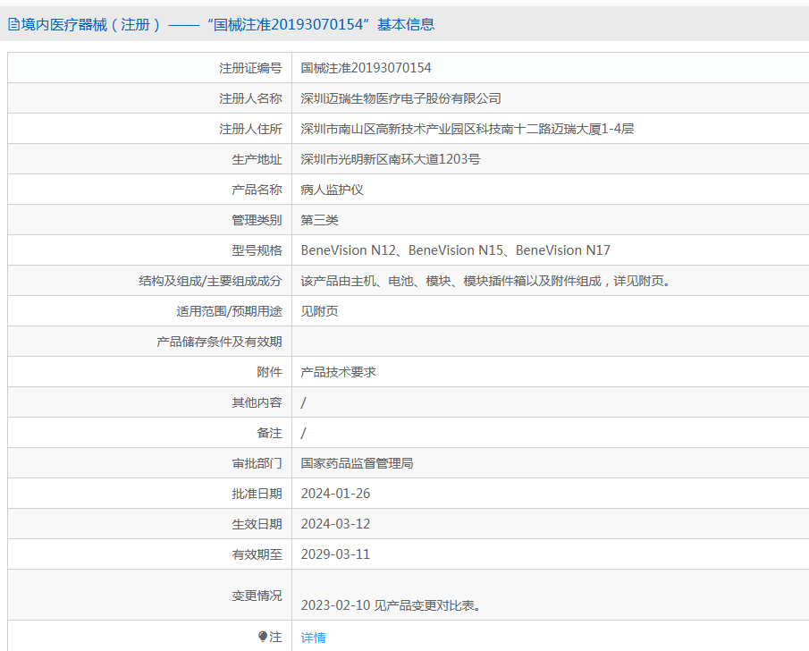The height and width of the screenshot is (651, 809).
Task: Select expiry date 2029-03-11
Action: (x=335, y=554)
